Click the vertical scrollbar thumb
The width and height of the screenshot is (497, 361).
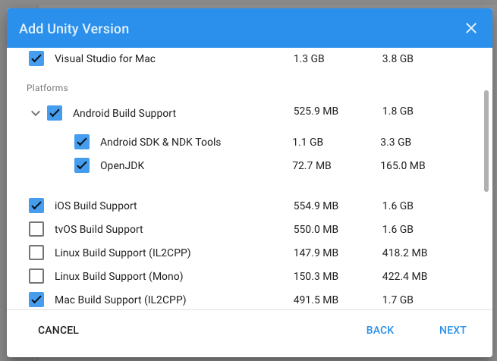click(x=486, y=141)
